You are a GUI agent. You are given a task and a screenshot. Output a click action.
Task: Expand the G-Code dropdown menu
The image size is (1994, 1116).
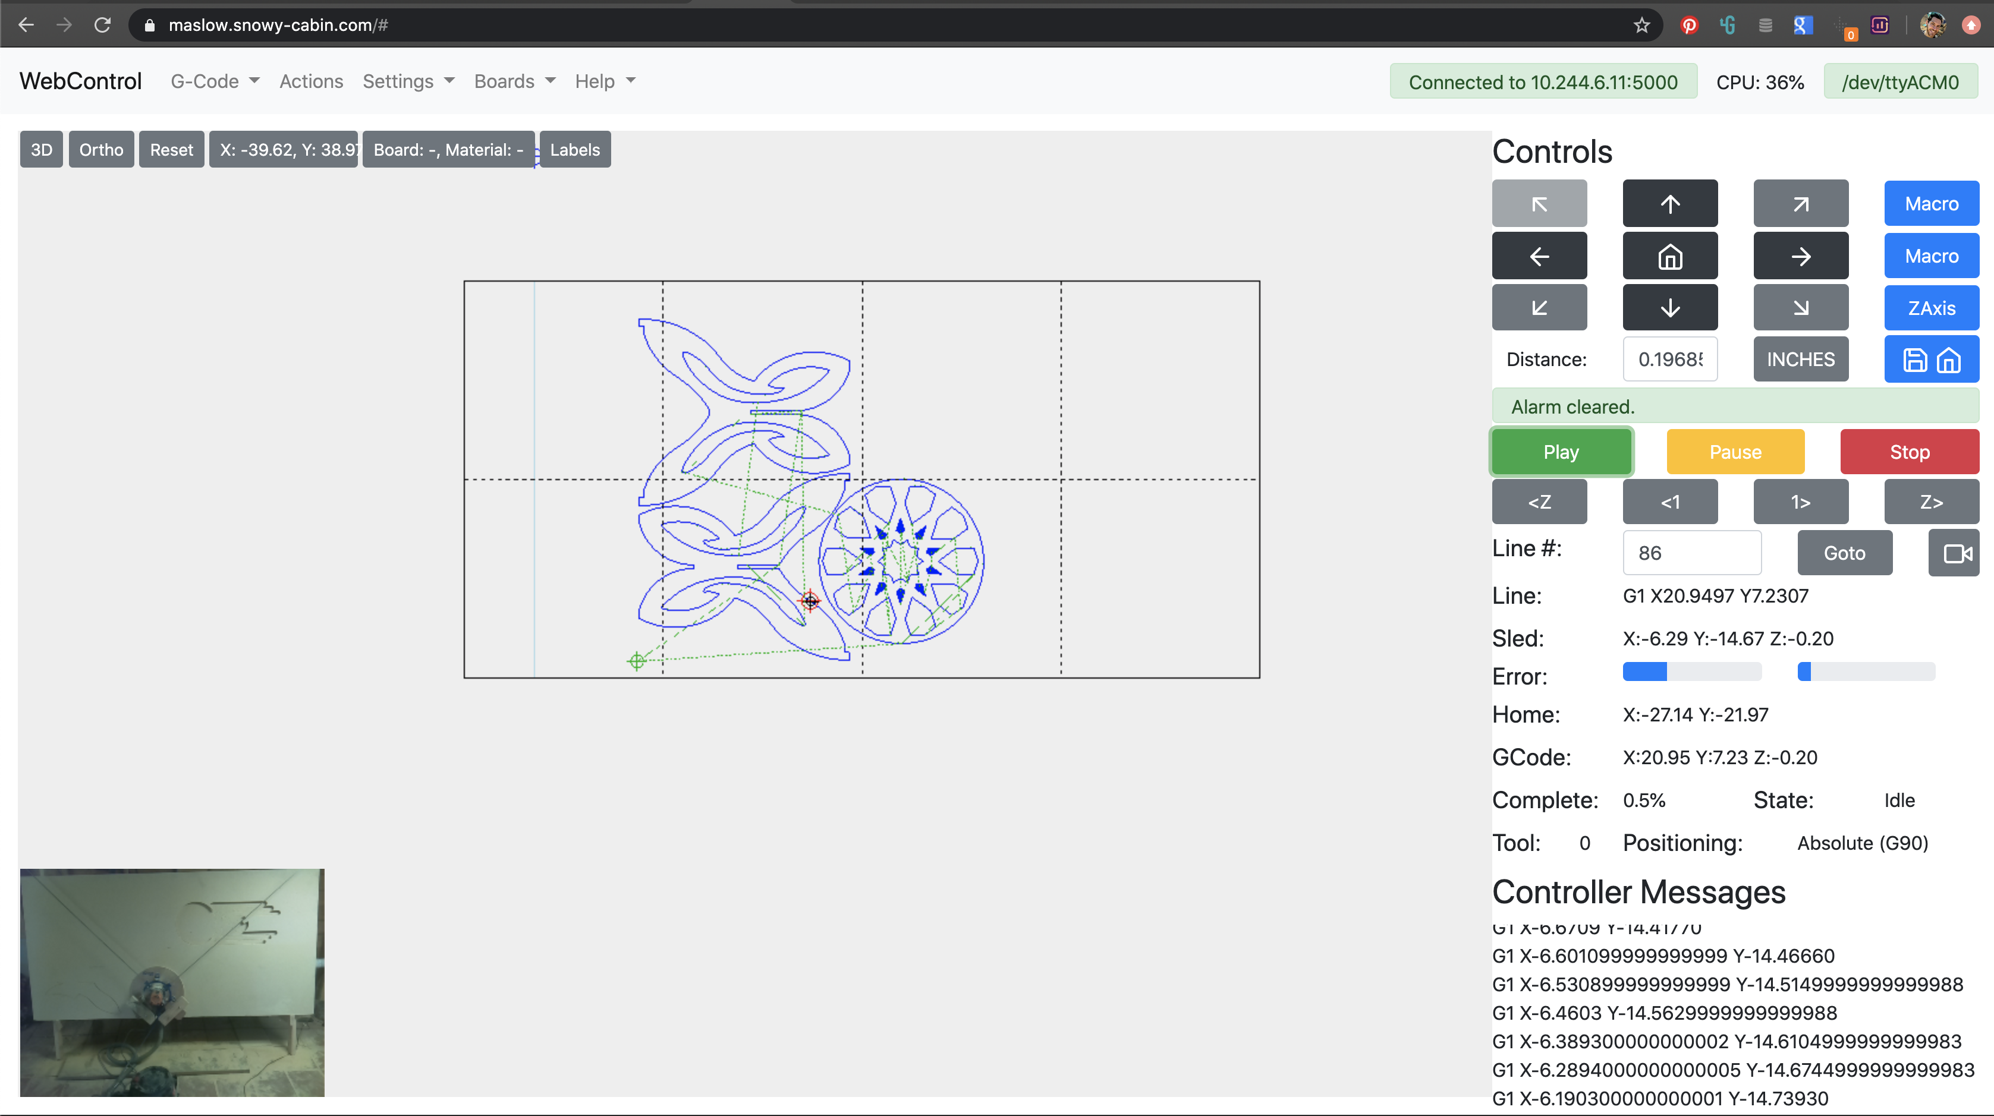[215, 81]
